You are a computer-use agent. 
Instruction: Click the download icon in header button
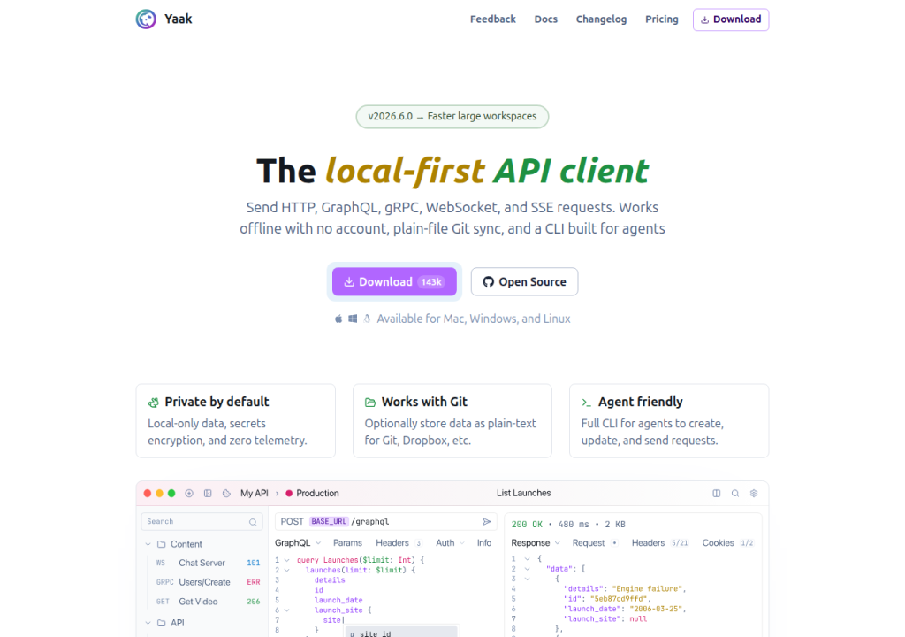[x=704, y=19]
